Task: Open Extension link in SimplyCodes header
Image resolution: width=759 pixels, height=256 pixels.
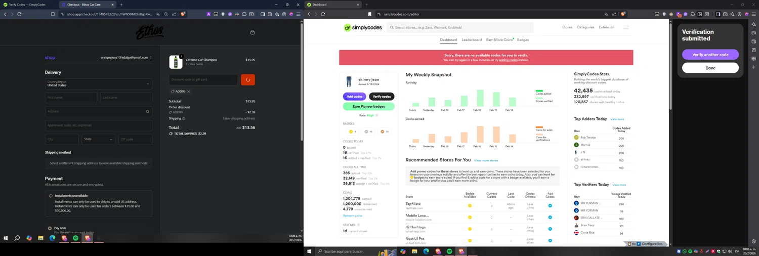Action: 607,27
